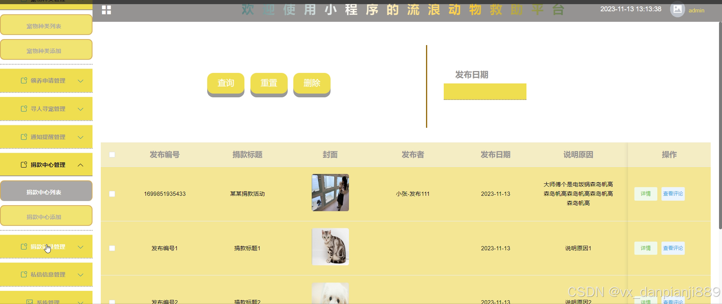Click the 查询 search button
The height and width of the screenshot is (304, 722).
pos(226,83)
